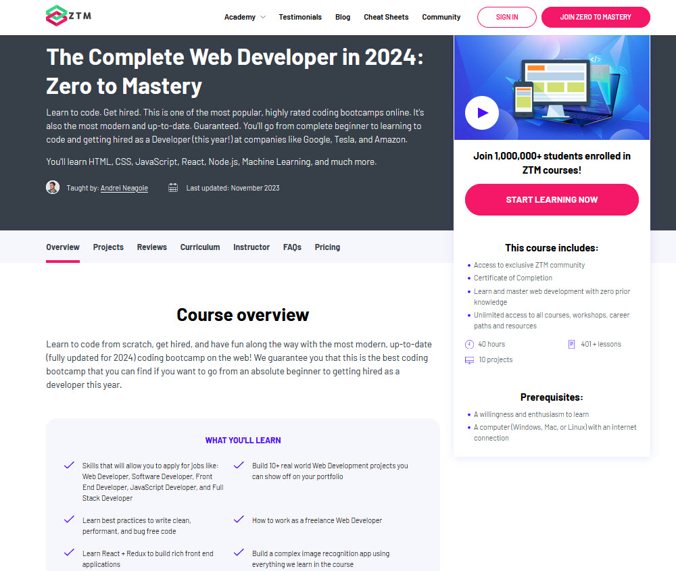
Task: Click the course preview thumbnail image
Action: point(552,87)
